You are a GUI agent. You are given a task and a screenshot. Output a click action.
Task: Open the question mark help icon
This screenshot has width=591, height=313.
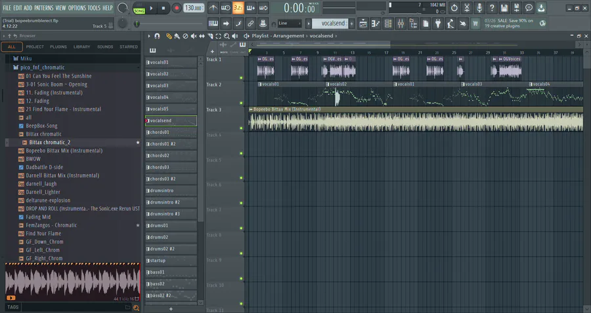tap(491, 7)
